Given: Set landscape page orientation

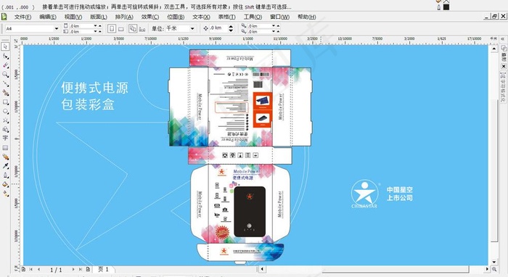Looking at the screenshot, I should [121, 29].
